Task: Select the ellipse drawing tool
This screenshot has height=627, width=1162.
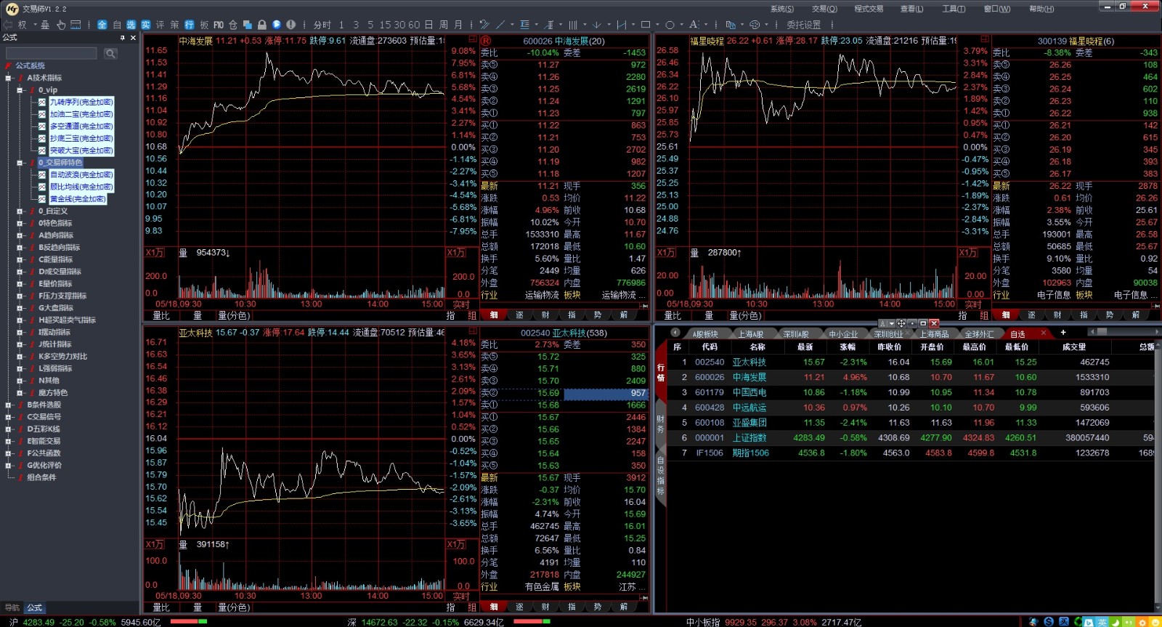Action: 670,25
